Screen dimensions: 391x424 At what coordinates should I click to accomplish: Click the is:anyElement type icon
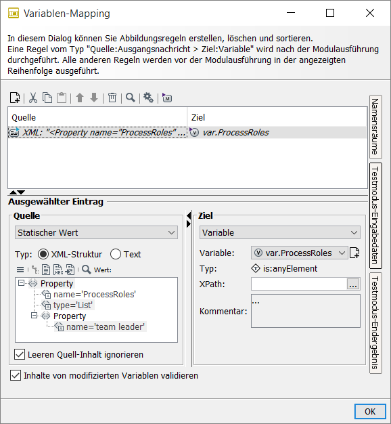pyautogui.click(x=256, y=268)
